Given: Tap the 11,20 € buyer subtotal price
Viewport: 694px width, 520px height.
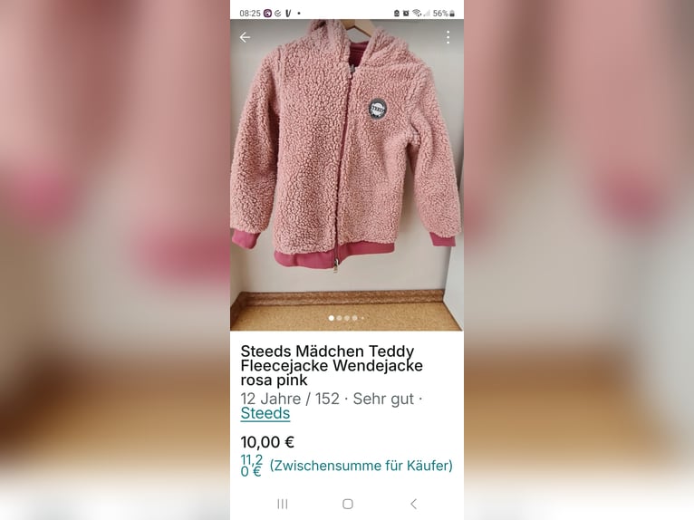Looking at the screenshot, I should coord(251,466).
